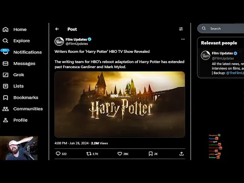
Task: Open the Lists icon
Action: [6, 86]
